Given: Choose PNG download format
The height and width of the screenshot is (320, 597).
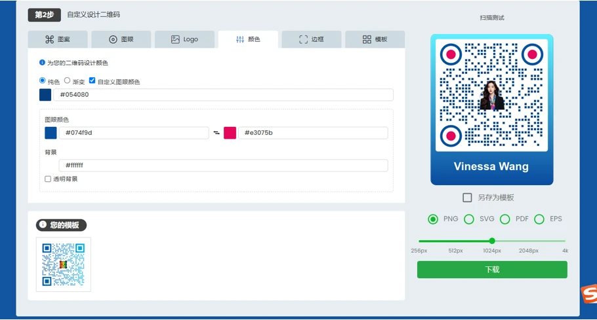Looking at the screenshot, I should coord(433,219).
